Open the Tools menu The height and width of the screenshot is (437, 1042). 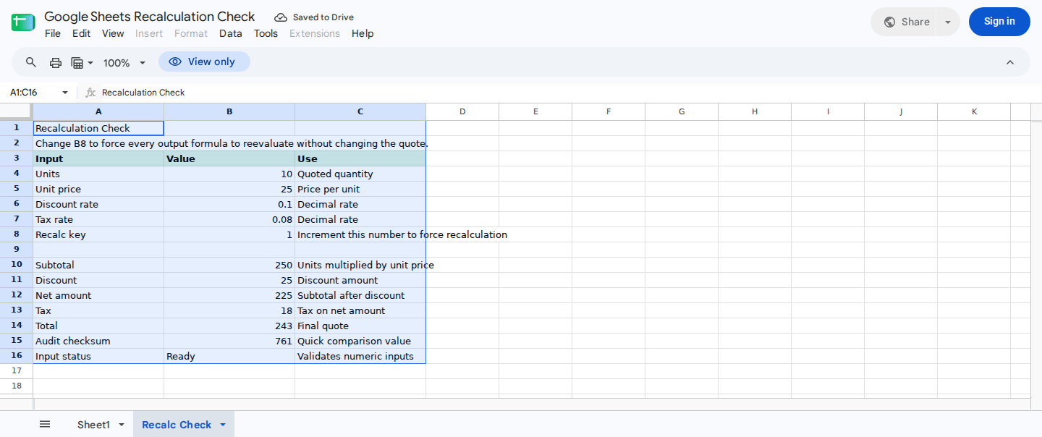click(266, 33)
